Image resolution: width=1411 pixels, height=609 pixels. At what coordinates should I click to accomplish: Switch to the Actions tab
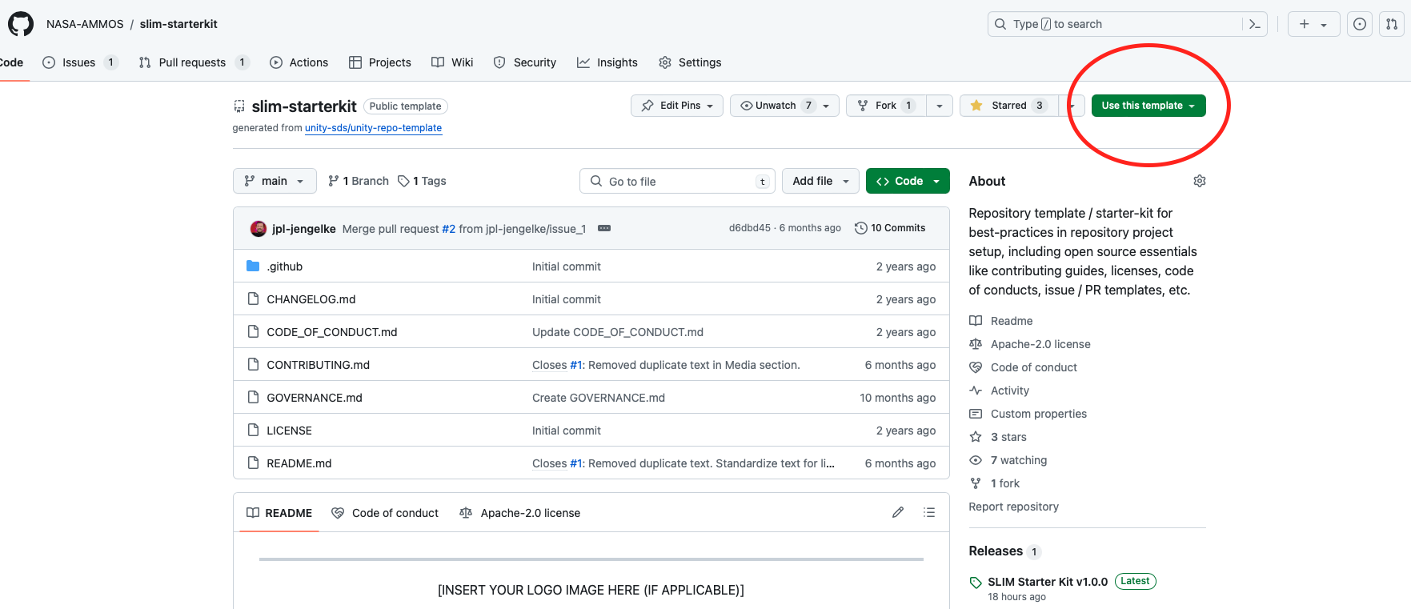tap(299, 62)
